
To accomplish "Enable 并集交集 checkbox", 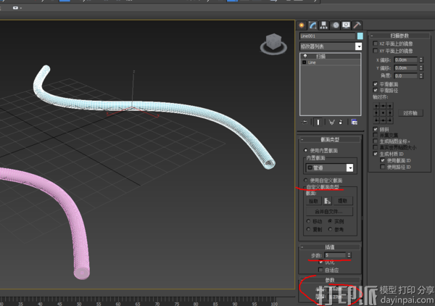I will coord(376,135).
